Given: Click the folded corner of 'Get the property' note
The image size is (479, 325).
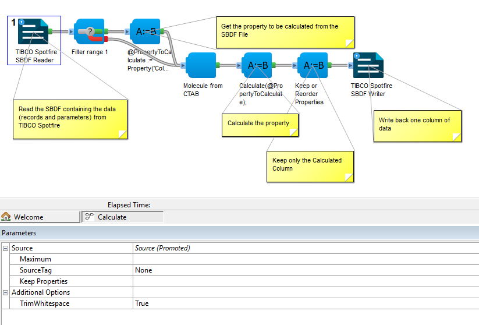Looking at the screenshot, I should [349, 44].
